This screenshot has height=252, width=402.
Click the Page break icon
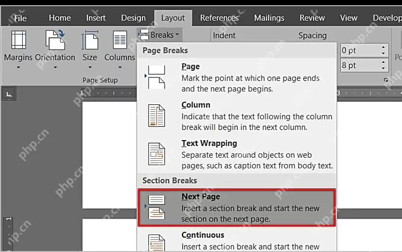[157, 77]
